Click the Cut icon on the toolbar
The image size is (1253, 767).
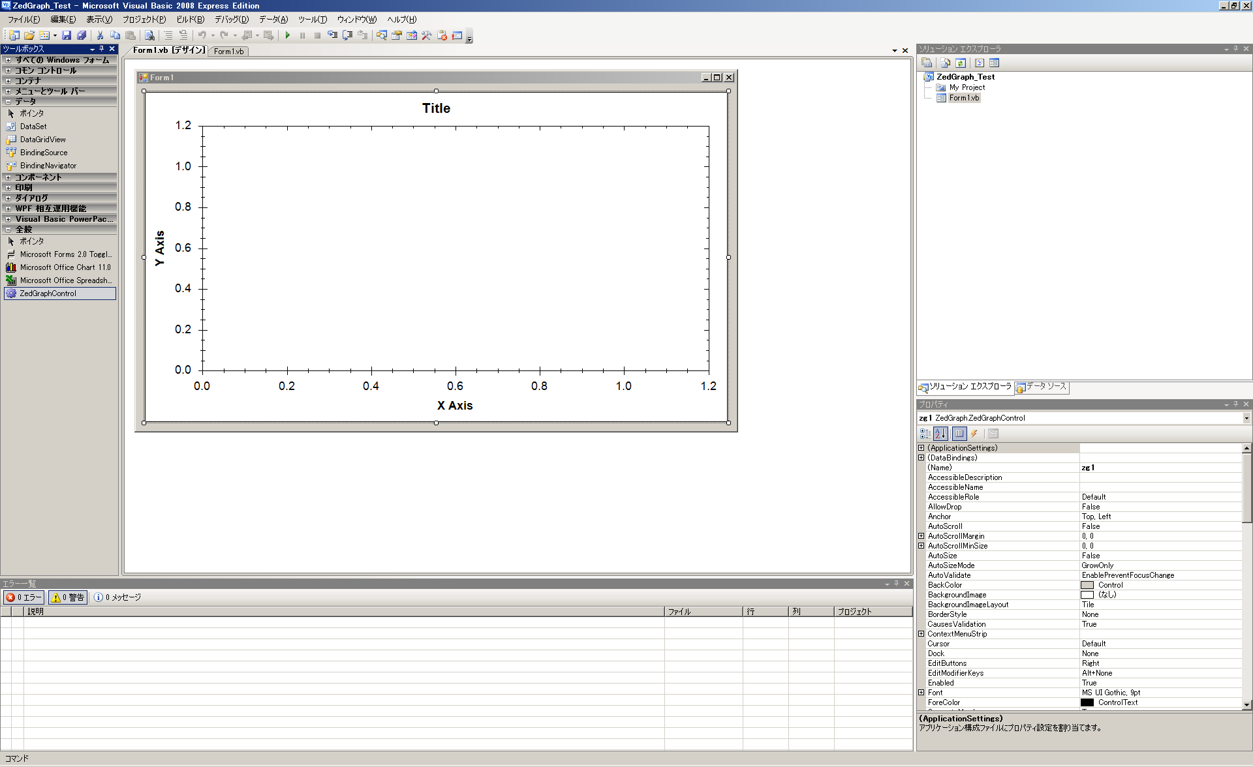tap(101, 35)
